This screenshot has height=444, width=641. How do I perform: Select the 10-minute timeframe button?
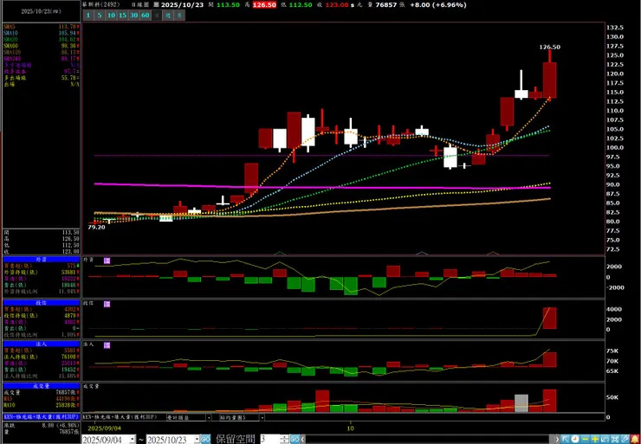coord(111,15)
